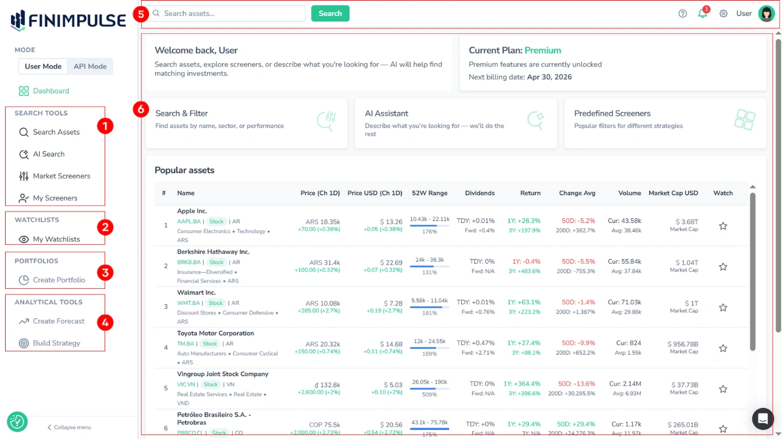Open the Create Forecast tool

point(58,321)
